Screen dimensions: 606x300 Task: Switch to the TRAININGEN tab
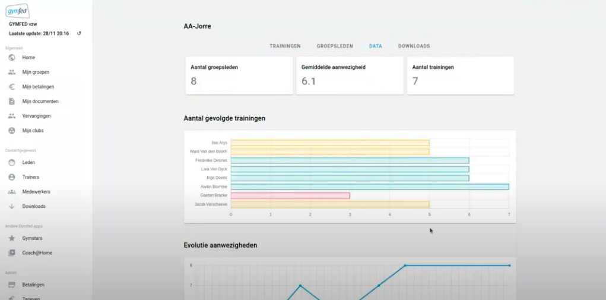pyautogui.click(x=285, y=46)
